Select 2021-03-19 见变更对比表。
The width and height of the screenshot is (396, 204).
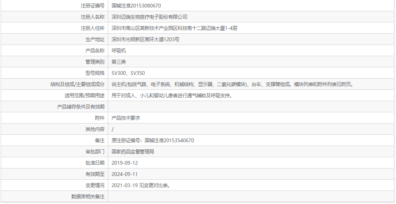pyautogui.click(x=142, y=185)
